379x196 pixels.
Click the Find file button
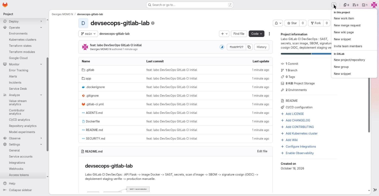[x=239, y=34]
